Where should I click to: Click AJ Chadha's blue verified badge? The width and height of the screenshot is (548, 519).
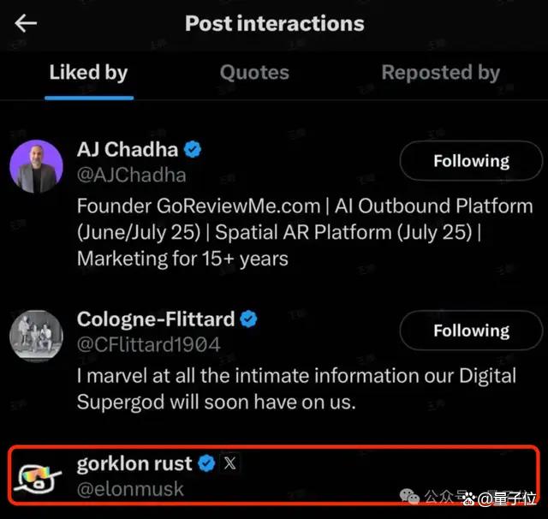[193, 150]
